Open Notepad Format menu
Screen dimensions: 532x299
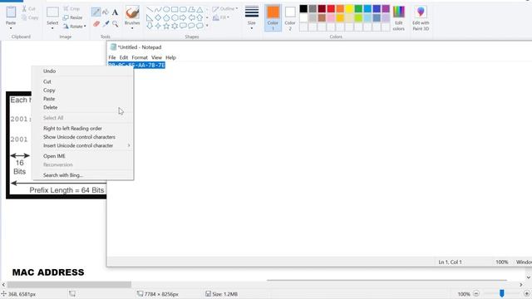[x=140, y=57]
